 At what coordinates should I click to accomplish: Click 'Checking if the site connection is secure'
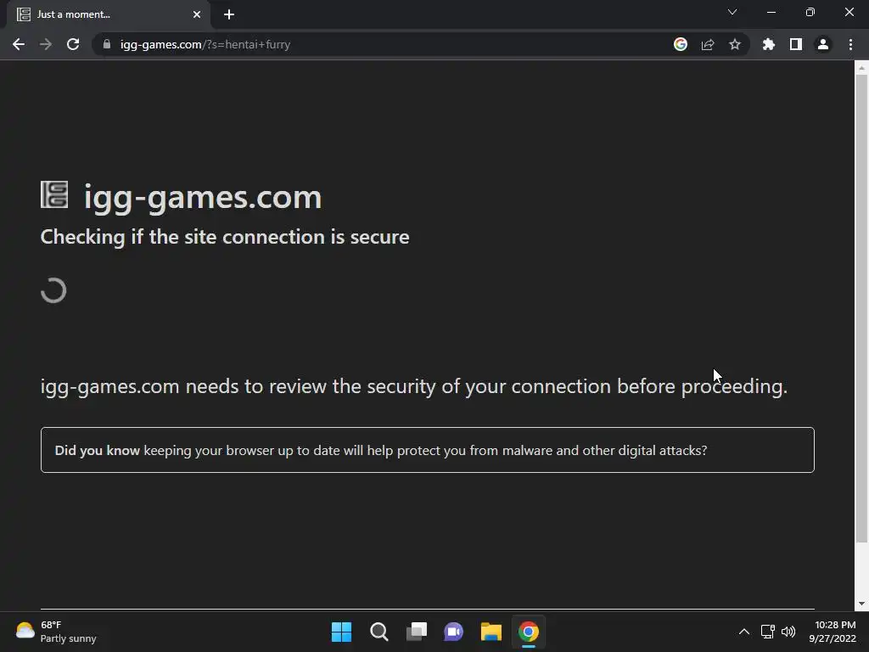[225, 237]
